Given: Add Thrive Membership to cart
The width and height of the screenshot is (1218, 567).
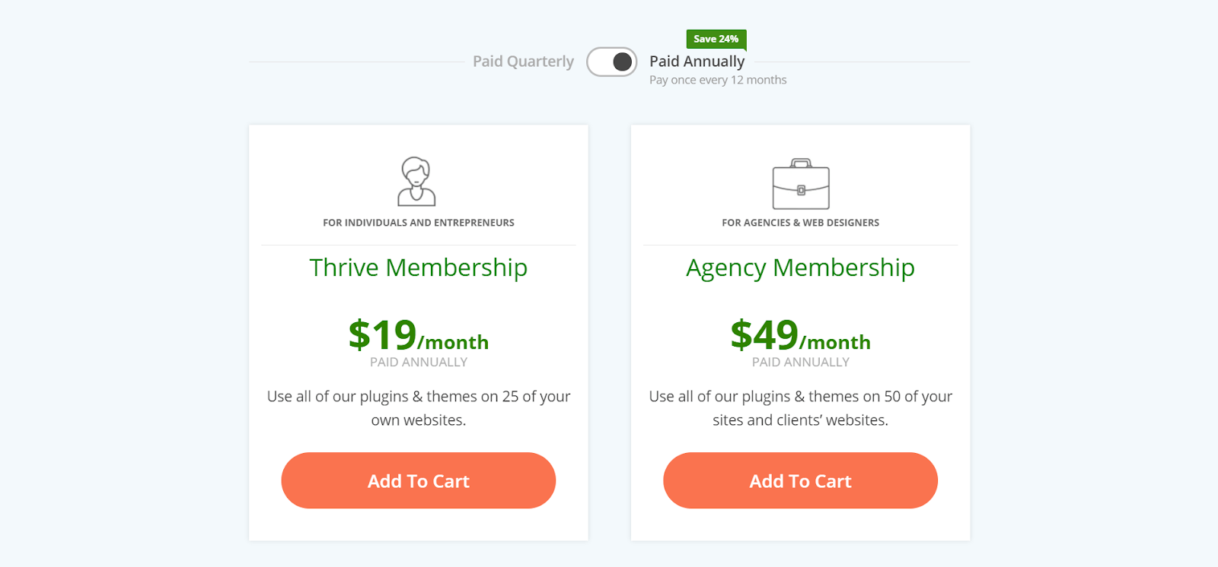Looking at the screenshot, I should (419, 480).
